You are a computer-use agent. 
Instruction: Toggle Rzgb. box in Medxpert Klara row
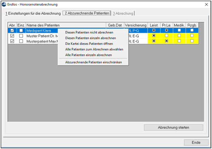192,30
